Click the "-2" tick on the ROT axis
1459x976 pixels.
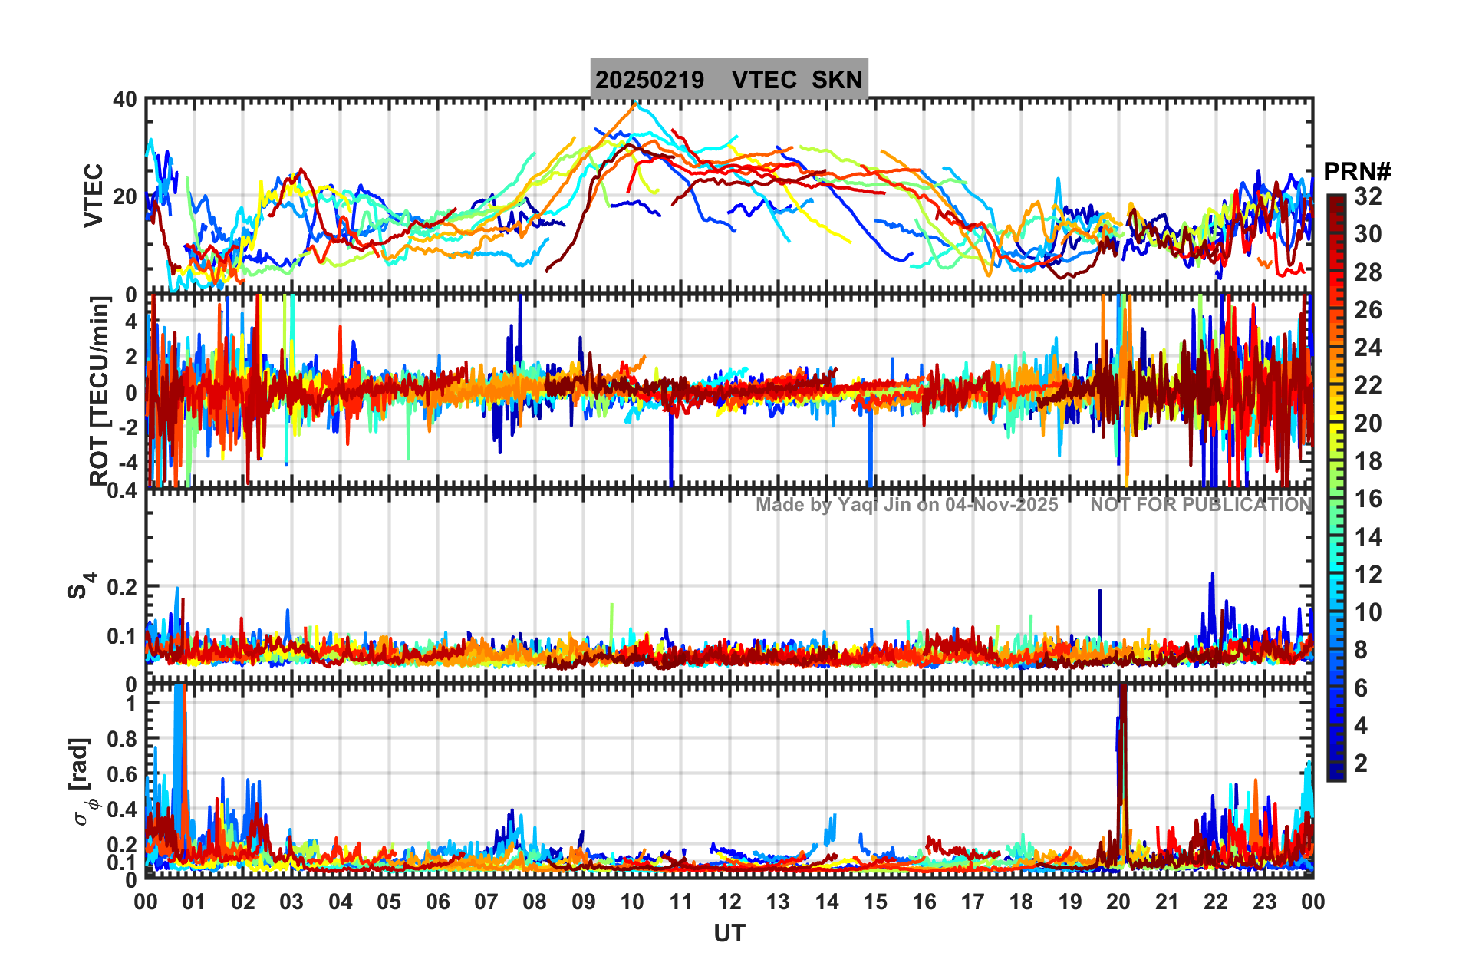click(x=127, y=427)
